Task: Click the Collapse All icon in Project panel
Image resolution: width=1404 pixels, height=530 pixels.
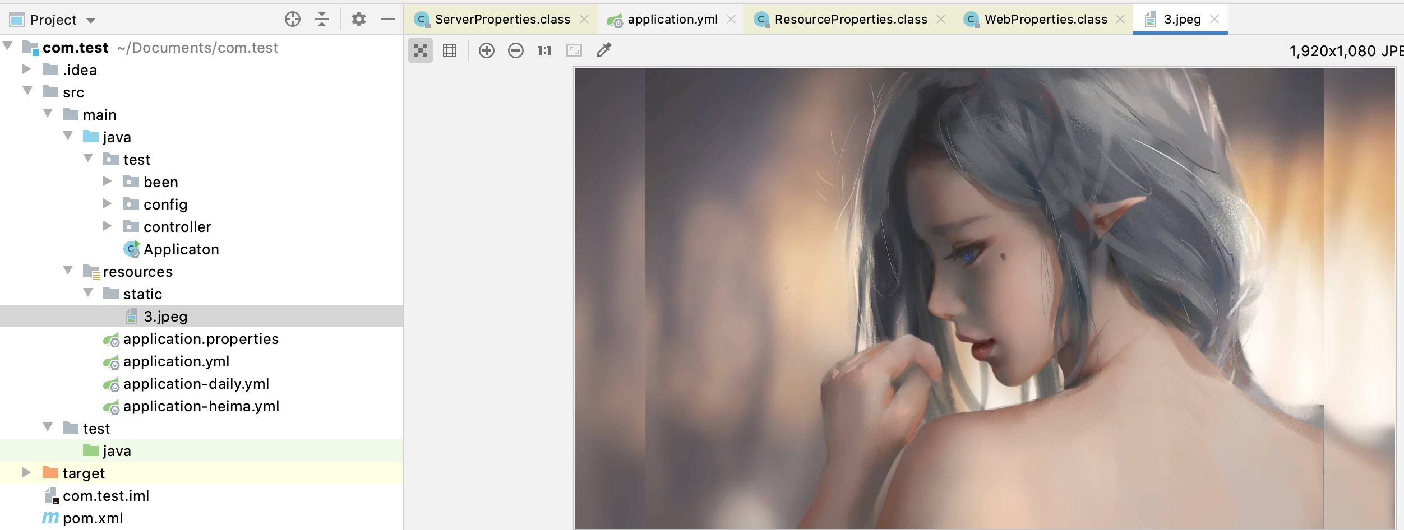Action: tap(322, 20)
